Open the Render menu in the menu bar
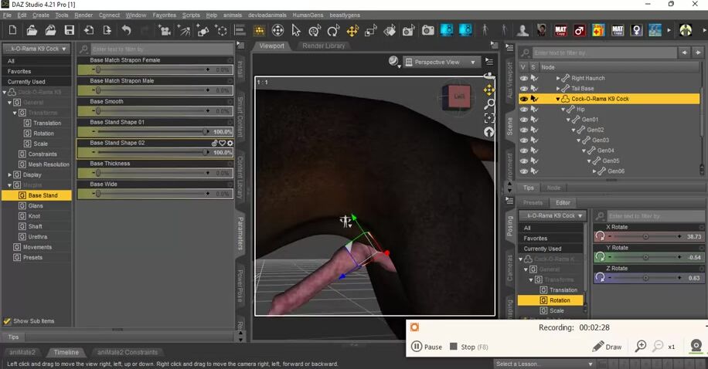 point(83,15)
